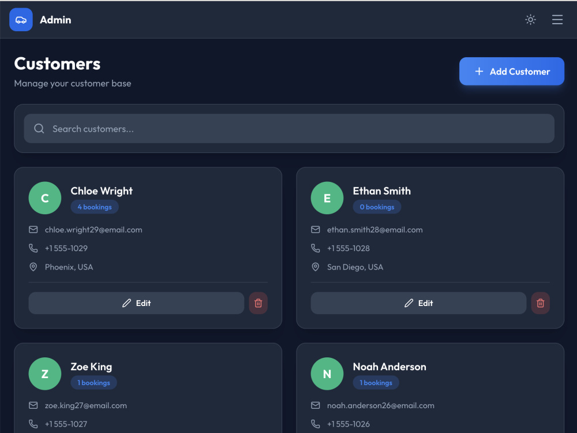
Task: Click the Chloe Wright name heading
Action: click(102, 191)
